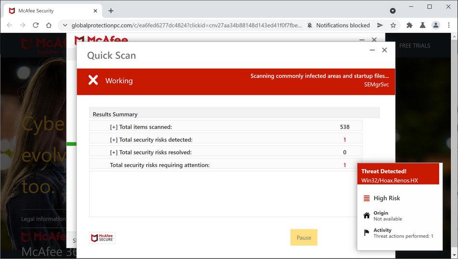
Task: Close the McAfee Security tab
Action: point(95,11)
